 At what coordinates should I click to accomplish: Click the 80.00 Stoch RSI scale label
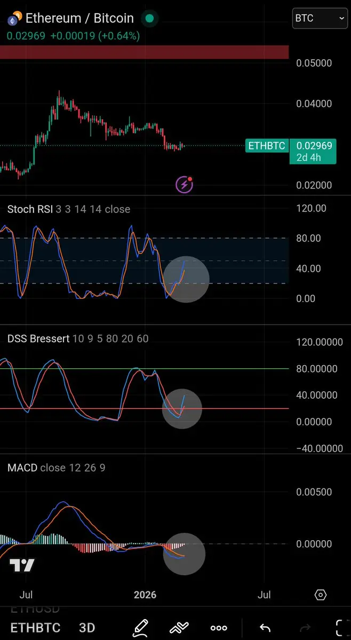coord(308,239)
